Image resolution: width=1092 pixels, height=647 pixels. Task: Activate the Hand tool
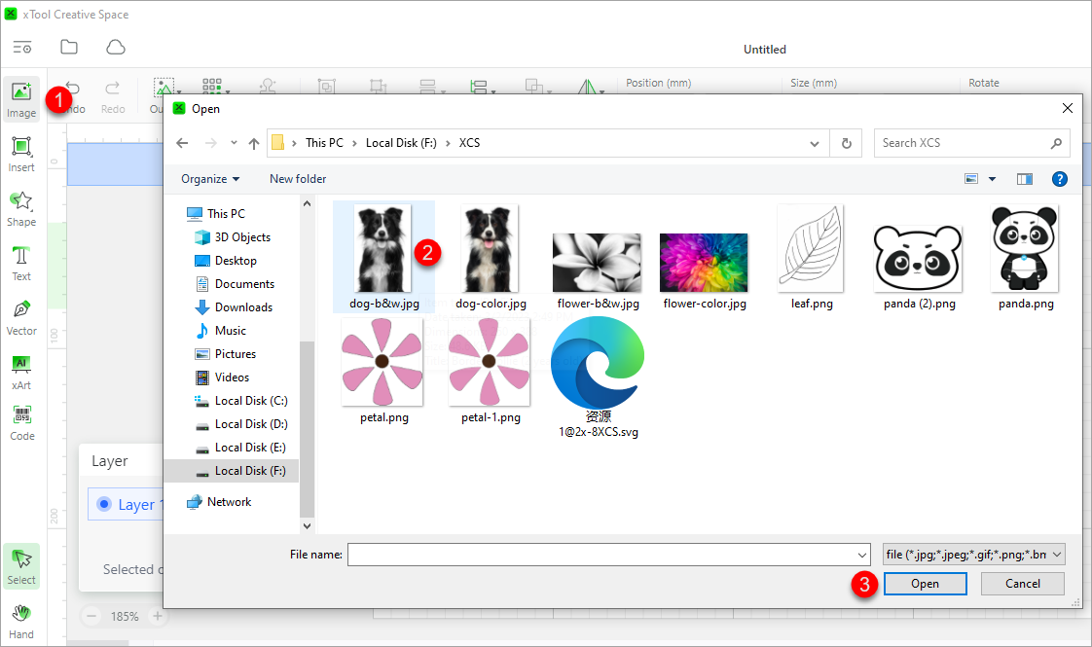20,618
